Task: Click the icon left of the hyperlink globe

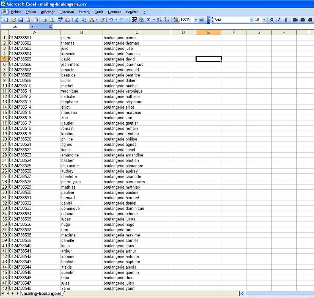Action: point(134,20)
